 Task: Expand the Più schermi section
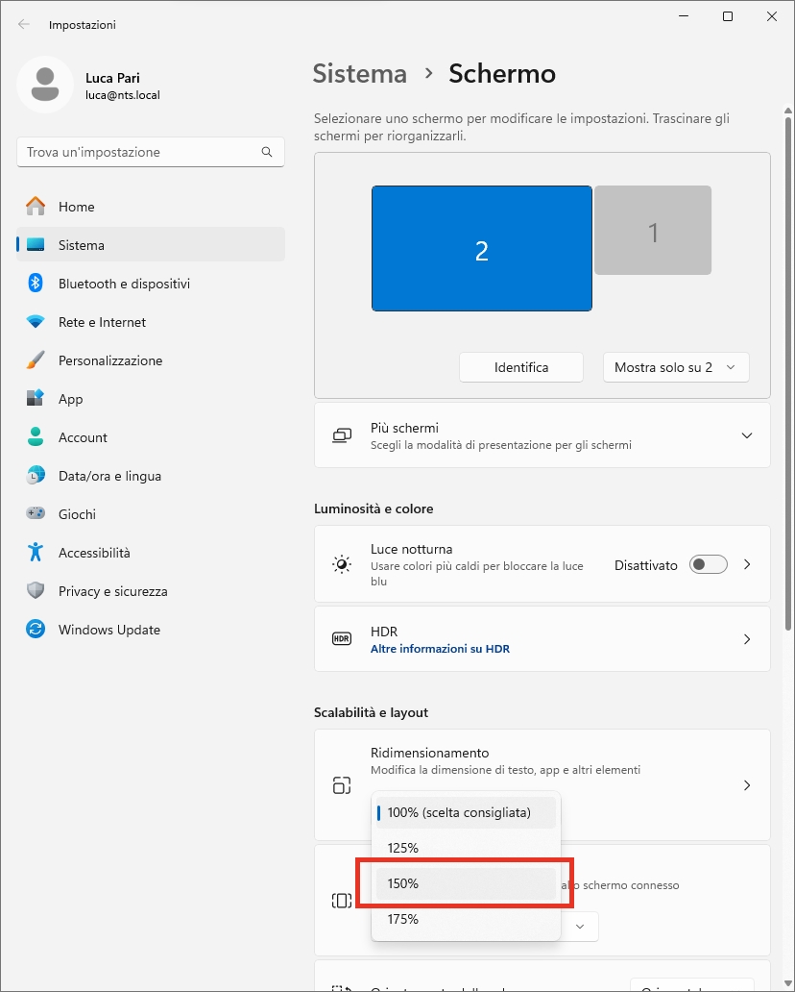tap(747, 435)
